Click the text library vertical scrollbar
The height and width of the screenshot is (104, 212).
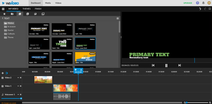[x=120, y=27]
